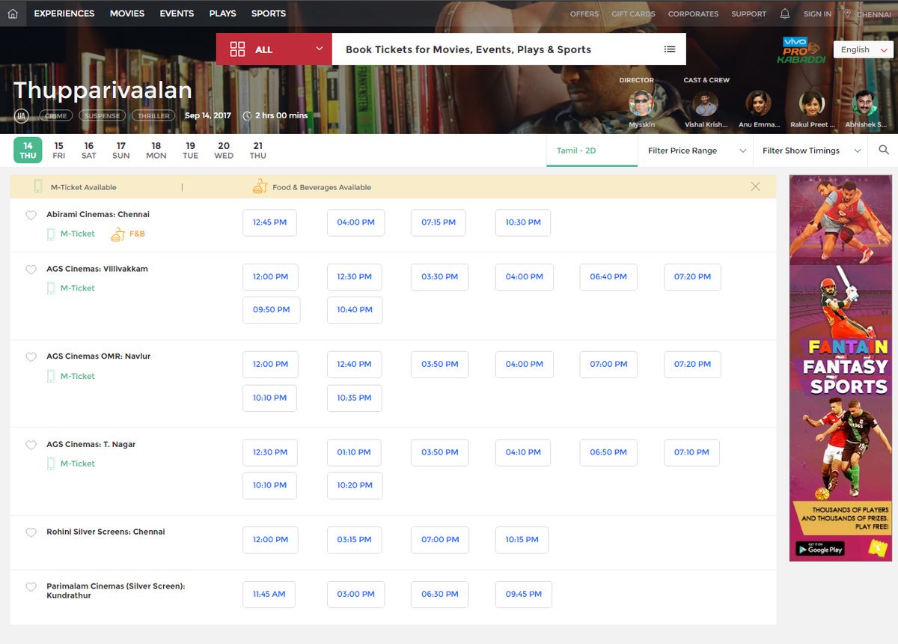This screenshot has width=898, height=644.
Task: Book Rohini Silver Screens 03:15 PM show
Action: [355, 540]
